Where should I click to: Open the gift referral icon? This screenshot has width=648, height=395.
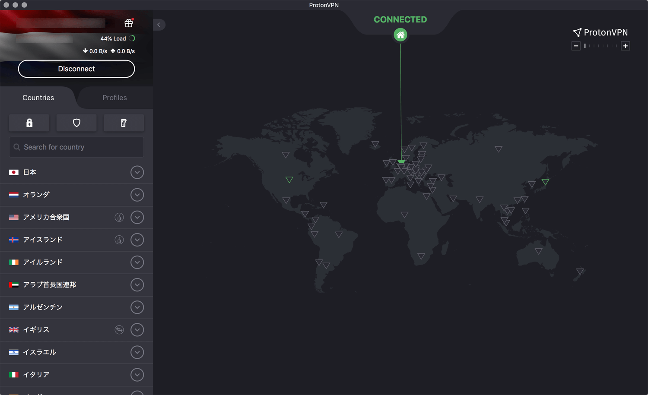pos(129,23)
